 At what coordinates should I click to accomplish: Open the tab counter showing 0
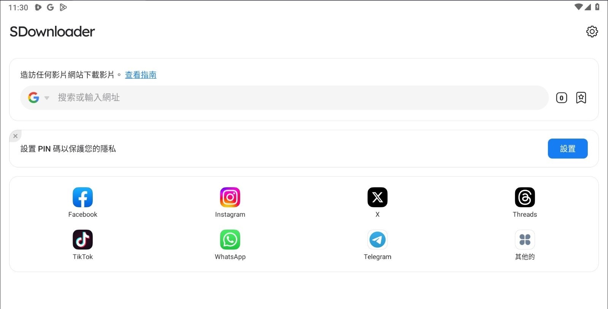click(561, 98)
